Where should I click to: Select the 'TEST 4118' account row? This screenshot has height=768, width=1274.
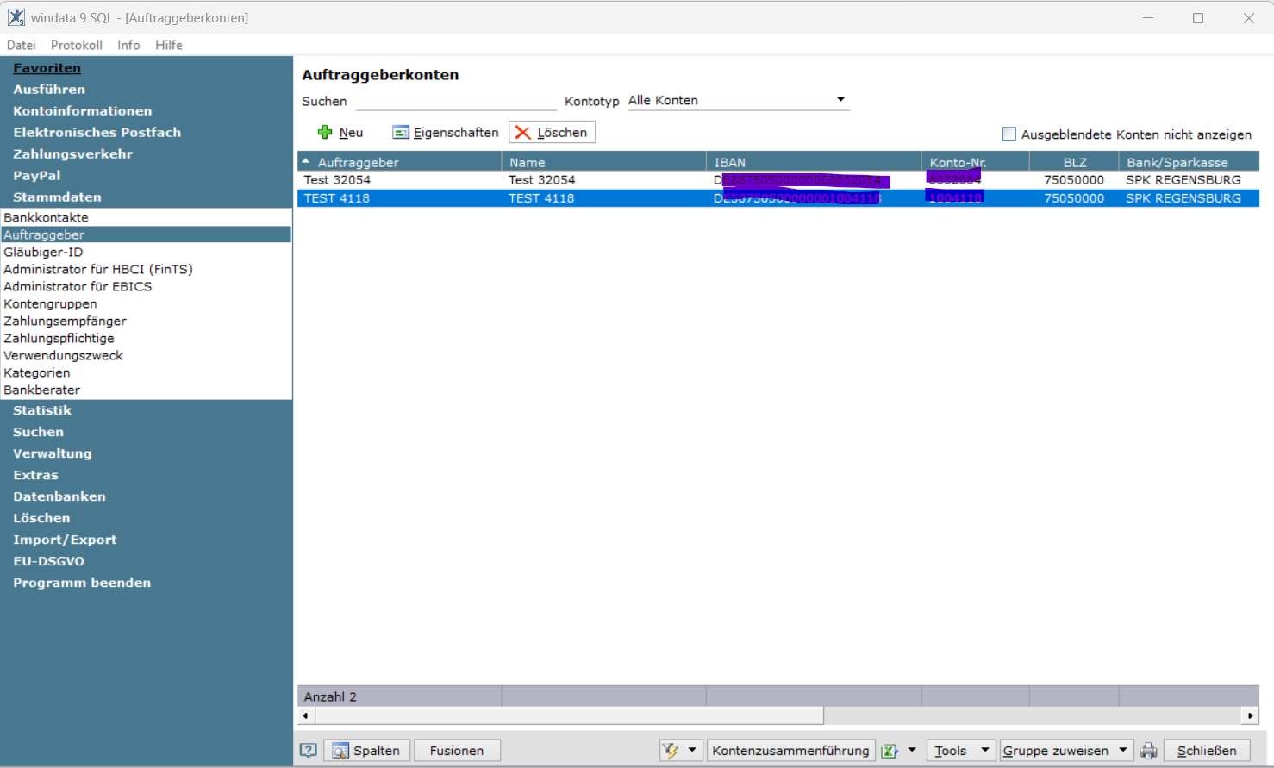pyautogui.click(x=778, y=198)
